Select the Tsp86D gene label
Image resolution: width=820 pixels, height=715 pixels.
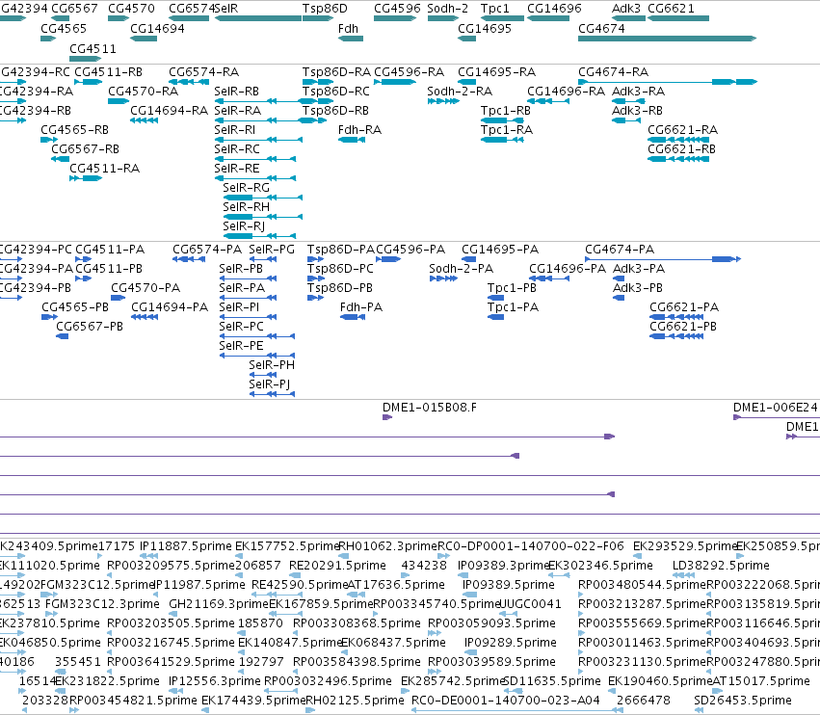[324, 9]
